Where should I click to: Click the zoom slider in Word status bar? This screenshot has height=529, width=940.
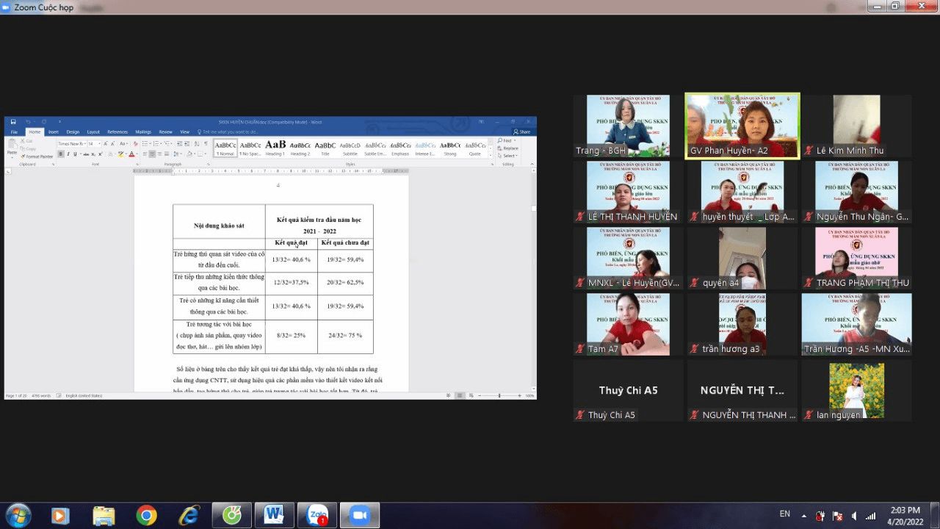499,396
